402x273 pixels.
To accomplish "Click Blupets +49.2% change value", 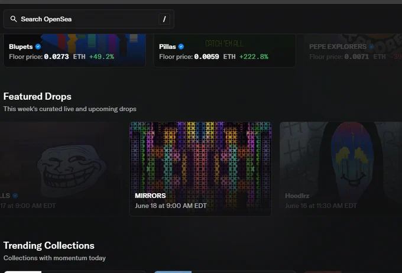I will [102, 57].
